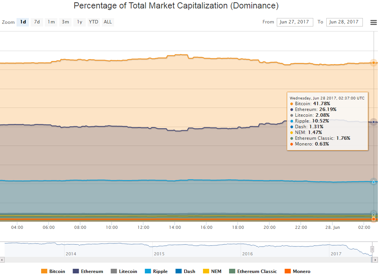The image size is (384, 278).
Task: Click the From date input showing Jun 27, 2017
Action: click(295, 22)
